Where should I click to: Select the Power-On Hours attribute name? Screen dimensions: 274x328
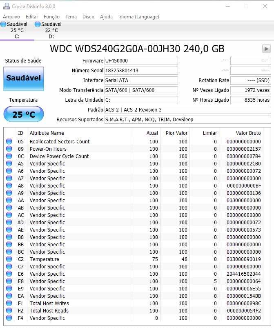(48, 149)
